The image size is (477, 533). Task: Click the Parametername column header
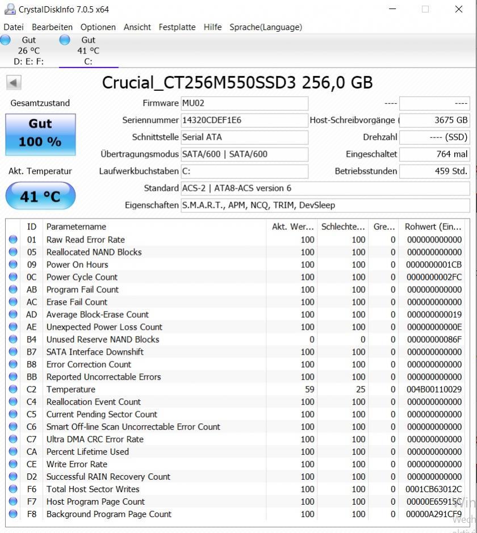coord(154,226)
